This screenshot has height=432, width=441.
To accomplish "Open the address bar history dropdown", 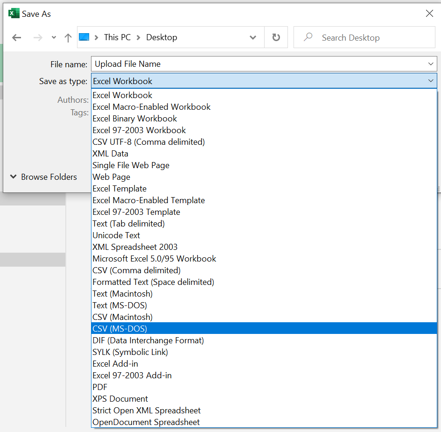I will pyautogui.click(x=252, y=37).
